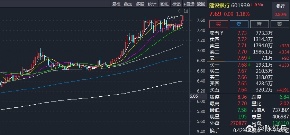Screen dimensions: 290x135
Task: Toggle the side panel layout icon
Action: pyautogui.click(x=186, y=11)
